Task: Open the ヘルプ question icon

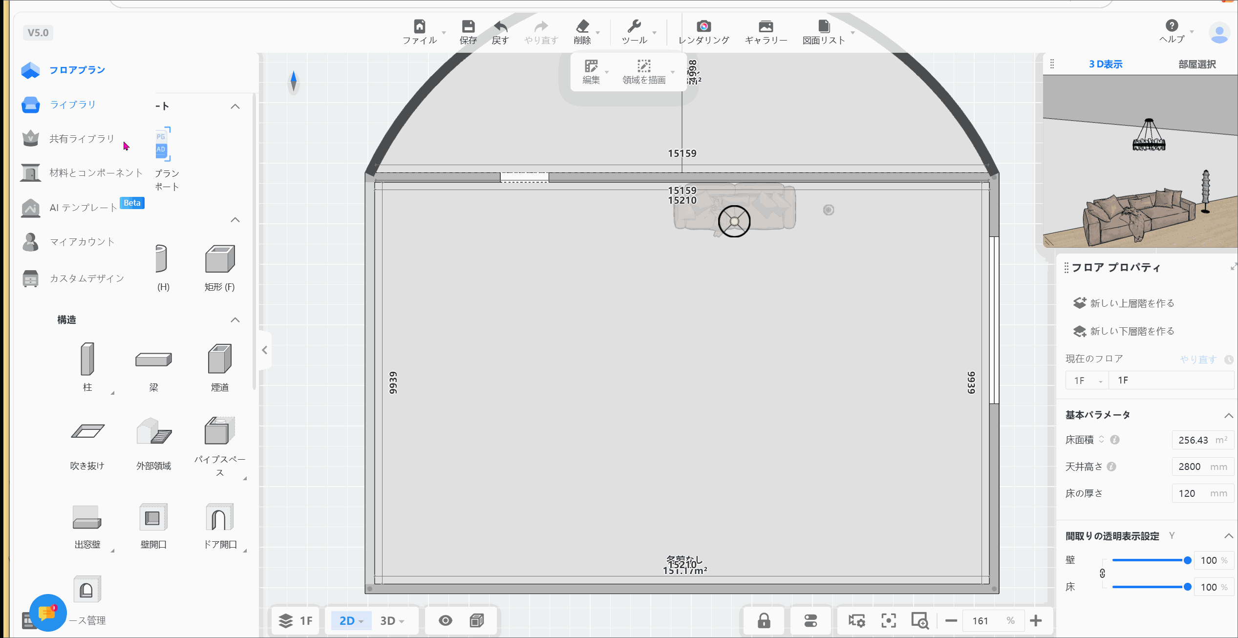Action: click(x=1172, y=25)
